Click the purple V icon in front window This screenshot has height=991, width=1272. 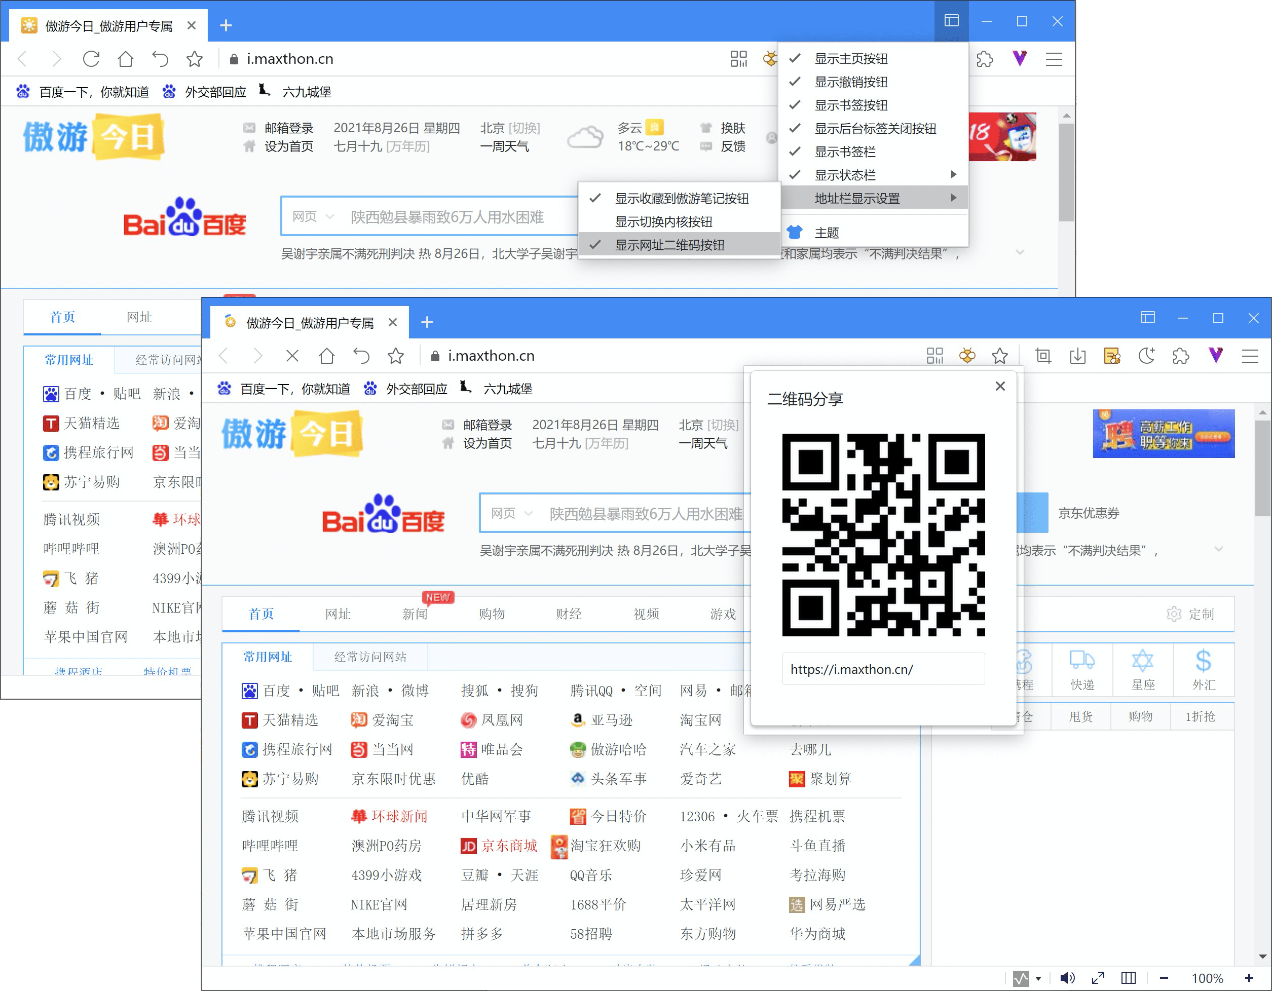coord(1216,355)
